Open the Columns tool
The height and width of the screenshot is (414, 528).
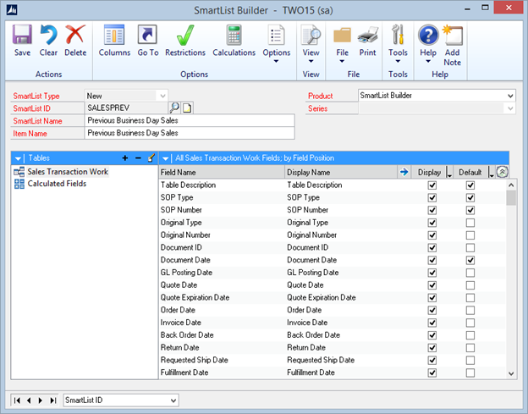pyautogui.click(x=114, y=35)
